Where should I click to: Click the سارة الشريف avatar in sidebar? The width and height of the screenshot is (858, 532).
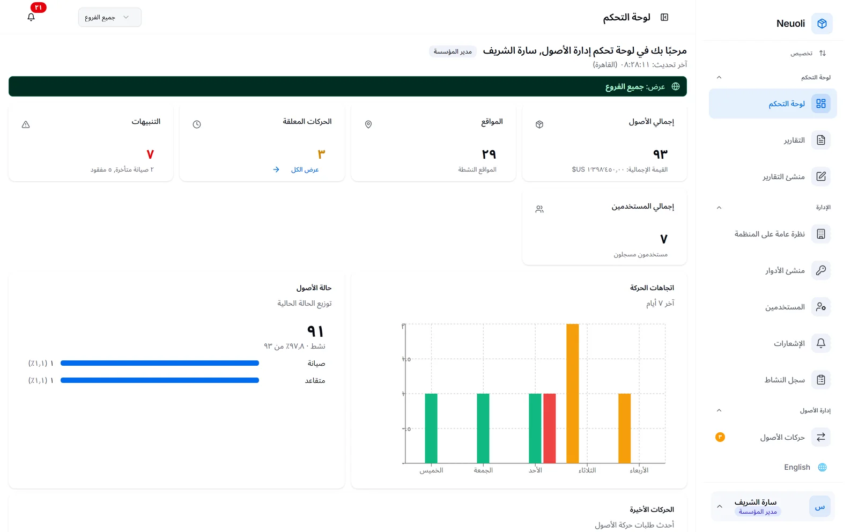point(819,506)
